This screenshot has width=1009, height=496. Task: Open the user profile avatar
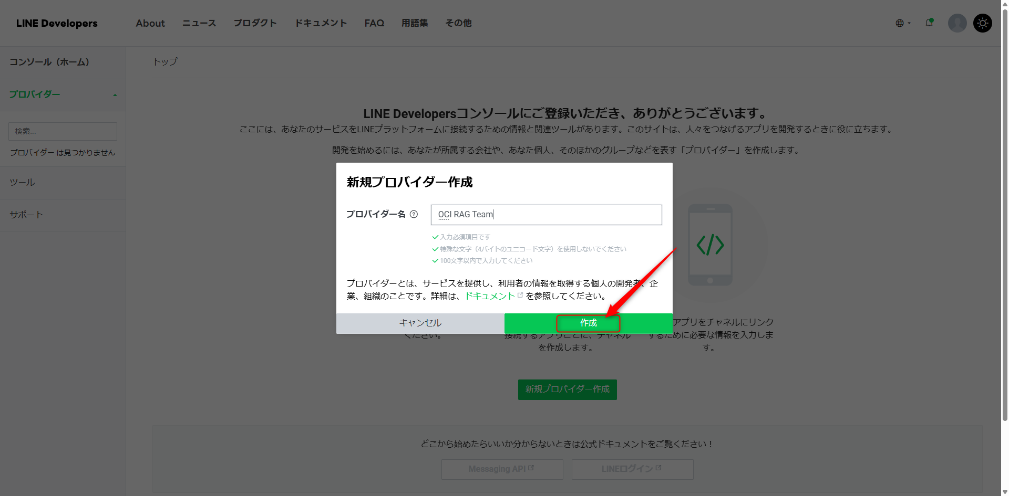point(957,23)
